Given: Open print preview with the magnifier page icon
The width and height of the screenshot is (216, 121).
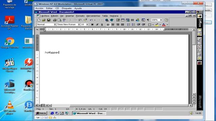Looking at the screenshot, I should tap(59, 20).
